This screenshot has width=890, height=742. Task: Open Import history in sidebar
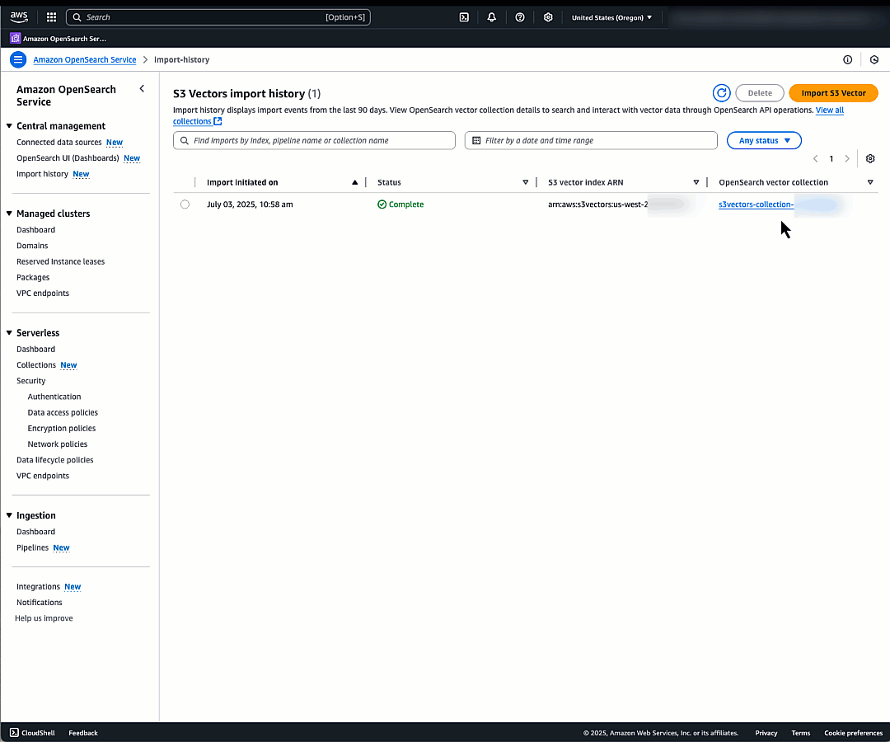coord(42,174)
